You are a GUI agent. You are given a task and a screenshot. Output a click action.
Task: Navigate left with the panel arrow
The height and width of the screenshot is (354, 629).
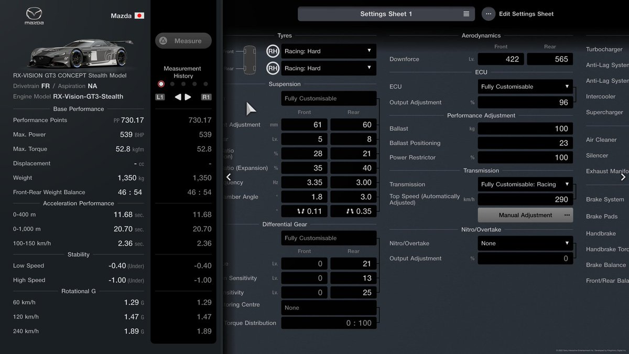click(x=229, y=177)
